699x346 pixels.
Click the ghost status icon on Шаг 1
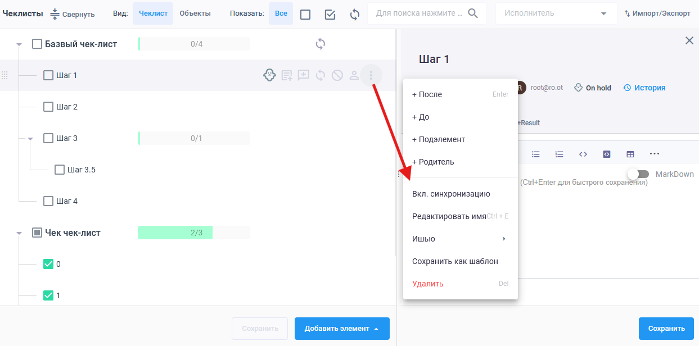click(x=269, y=75)
